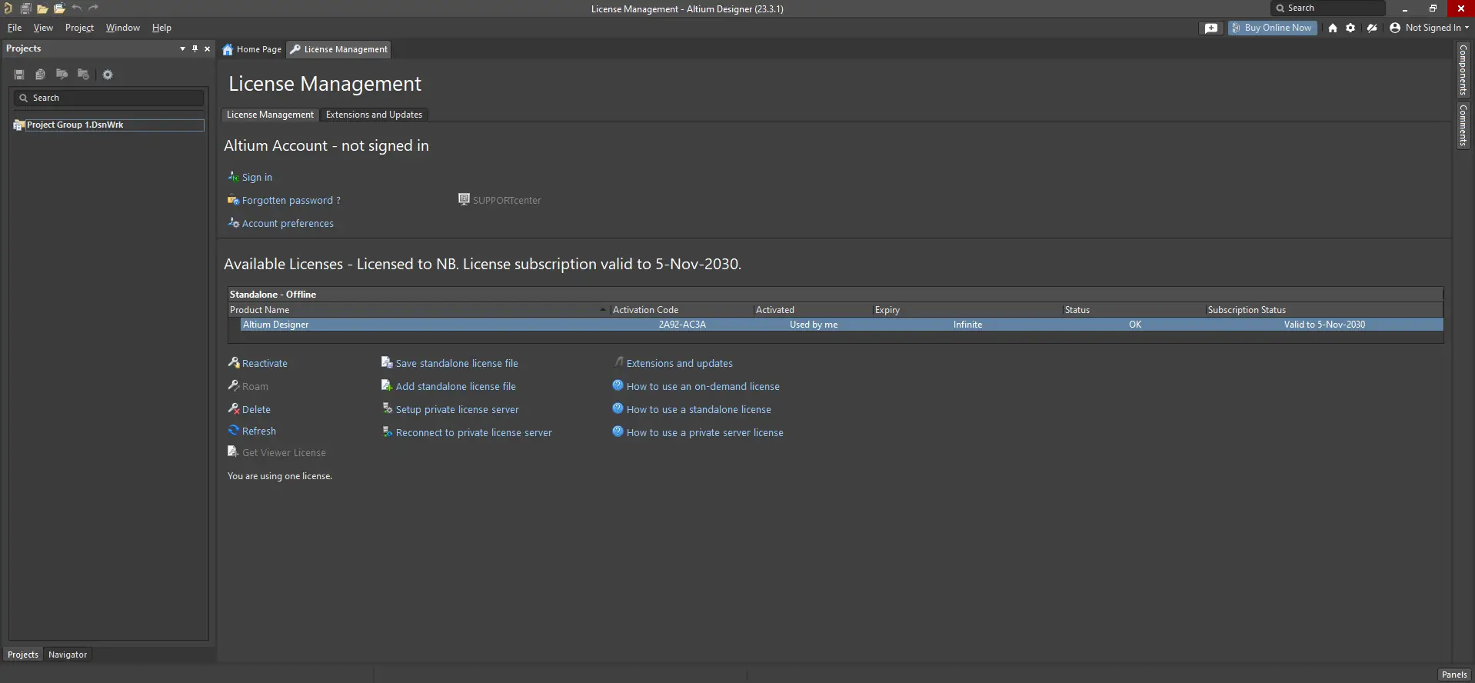Click the Altium logo in the title bar

pyautogui.click(x=8, y=8)
